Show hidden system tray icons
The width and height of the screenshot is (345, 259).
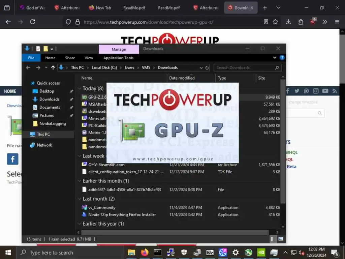[285, 252]
